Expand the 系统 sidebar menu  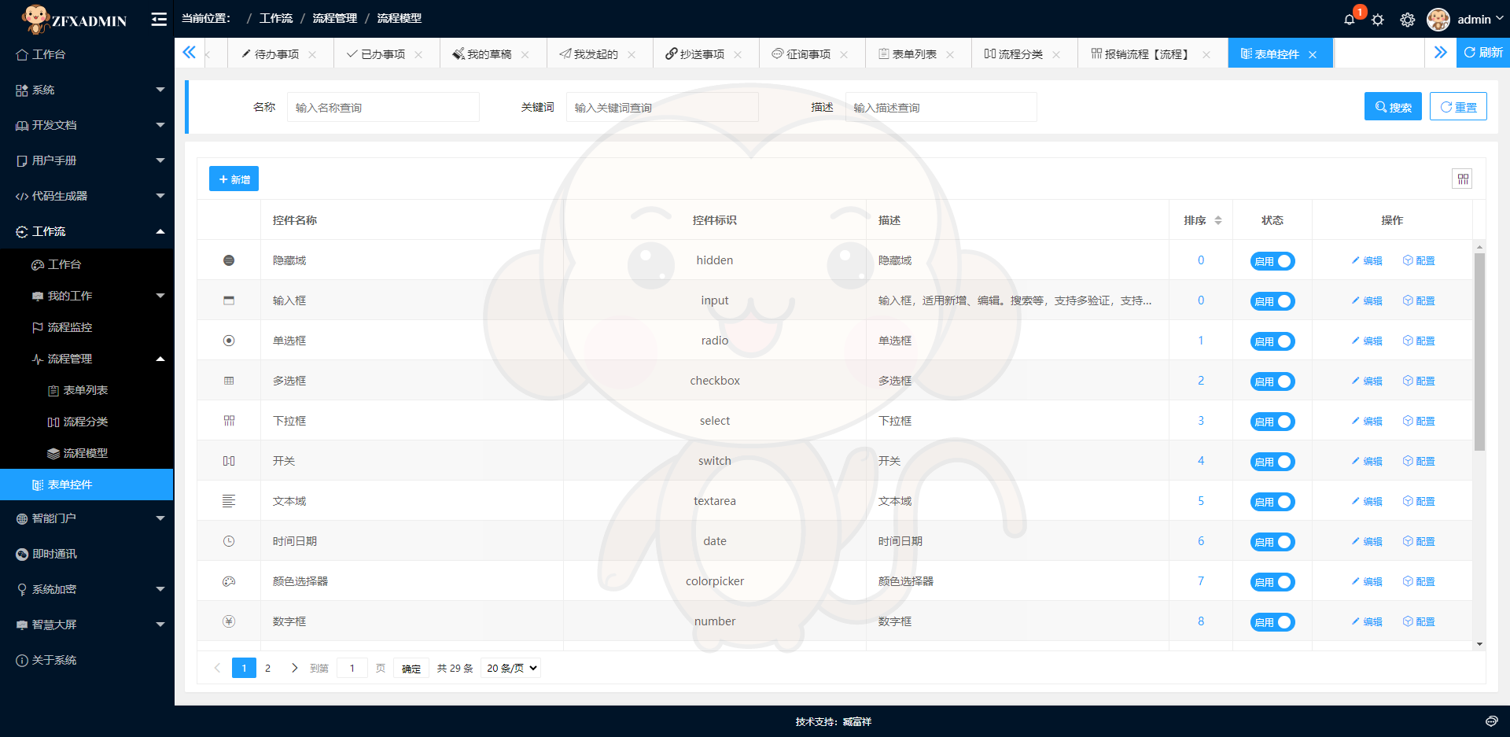(87, 90)
